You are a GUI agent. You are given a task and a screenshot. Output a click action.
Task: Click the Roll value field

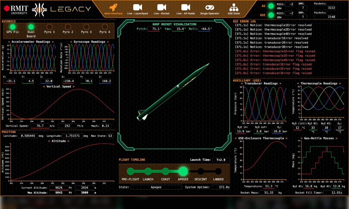(204, 29)
